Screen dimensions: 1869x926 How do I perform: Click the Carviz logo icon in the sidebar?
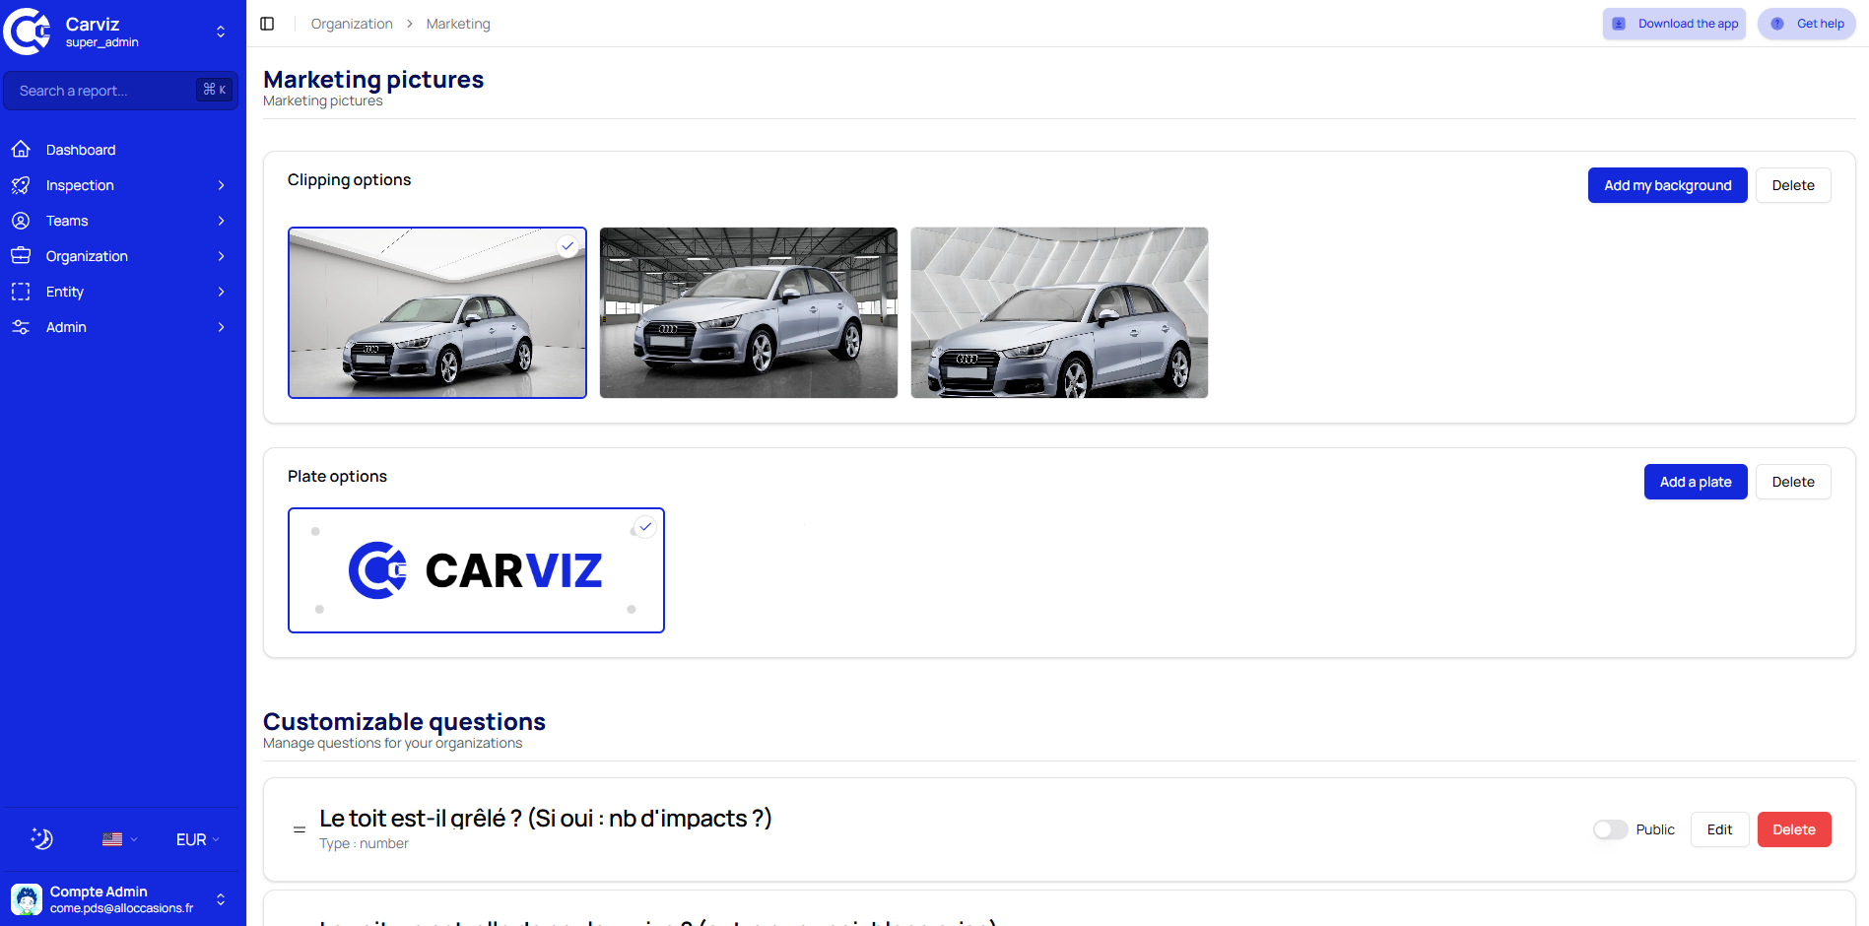[x=28, y=32]
